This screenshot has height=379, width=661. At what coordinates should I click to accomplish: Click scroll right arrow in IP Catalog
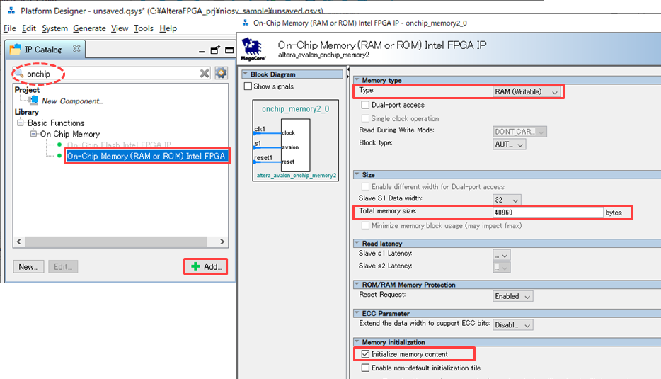[x=222, y=242]
